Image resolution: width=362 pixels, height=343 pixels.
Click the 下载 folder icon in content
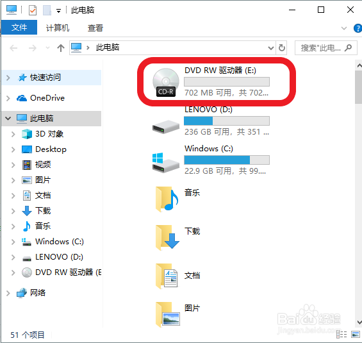click(167, 238)
